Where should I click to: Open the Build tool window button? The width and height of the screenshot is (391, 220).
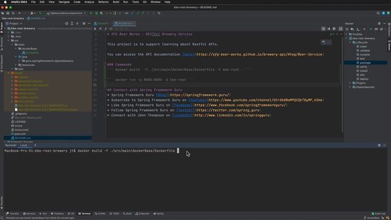point(127,213)
